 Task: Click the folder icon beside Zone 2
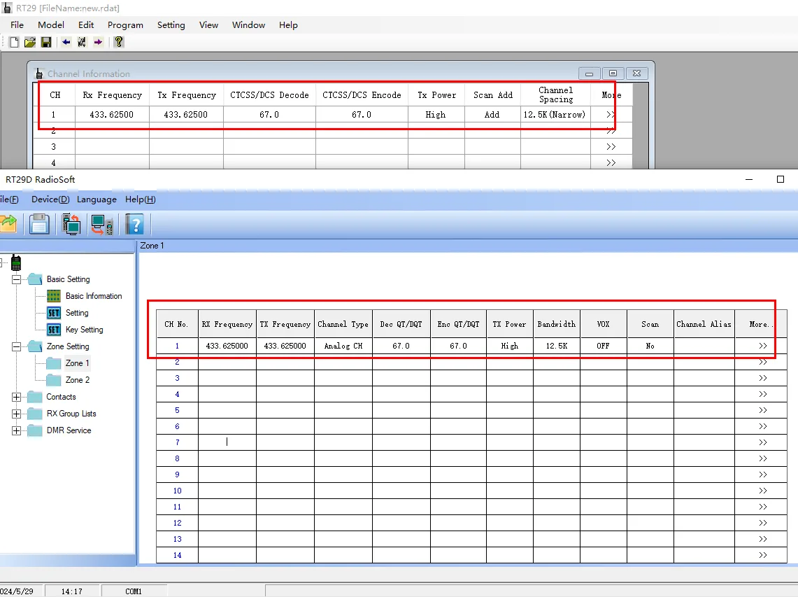point(53,380)
